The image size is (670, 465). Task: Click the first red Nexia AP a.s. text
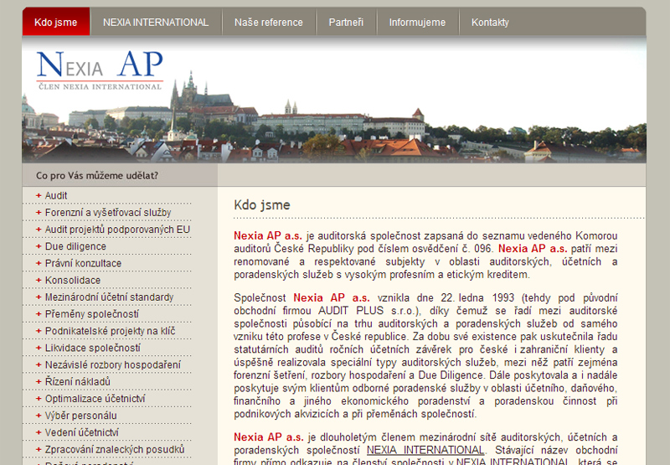pyautogui.click(x=268, y=236)
